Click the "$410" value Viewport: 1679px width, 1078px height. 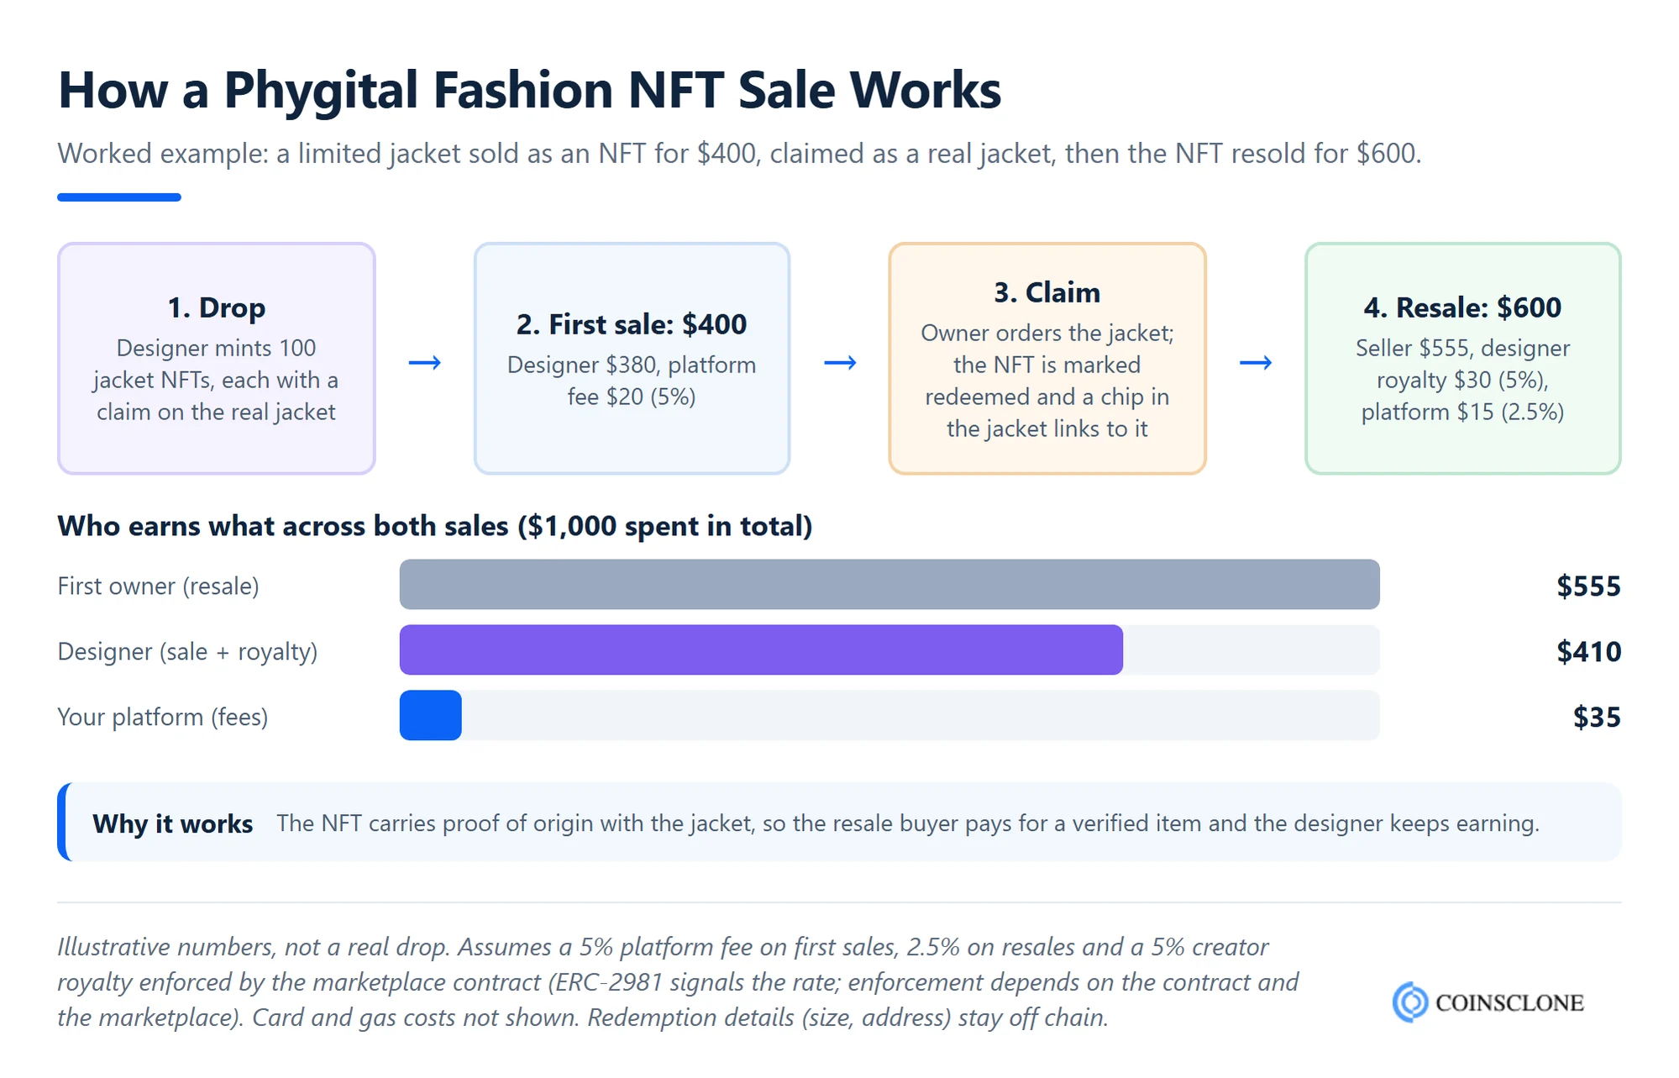click(x=1588, y=651)
